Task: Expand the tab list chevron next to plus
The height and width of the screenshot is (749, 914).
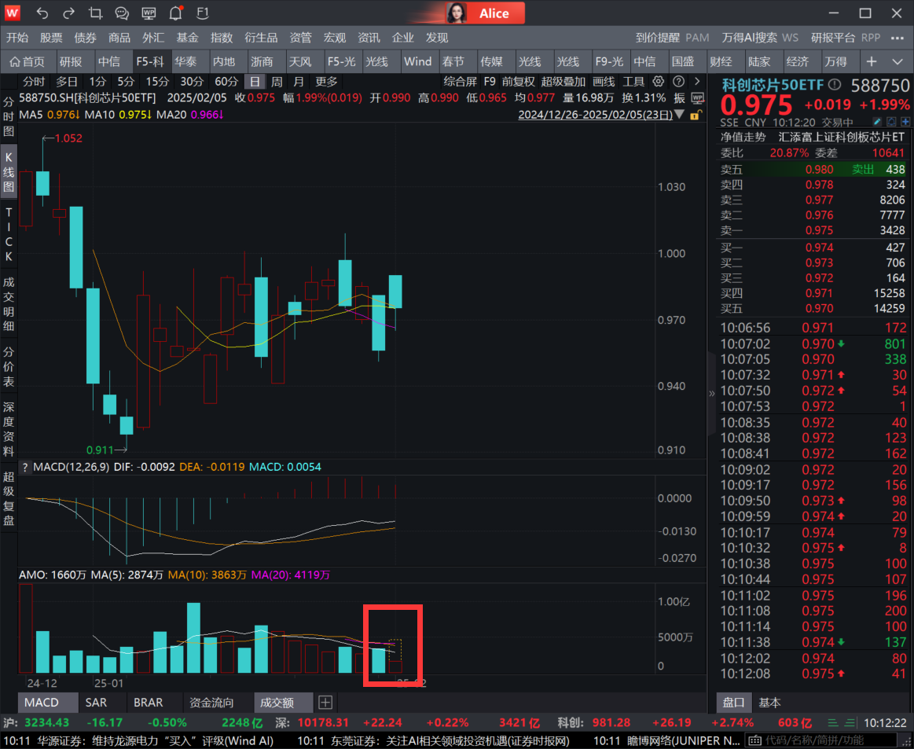Action: pyautogui.click(x=896, y=61)
